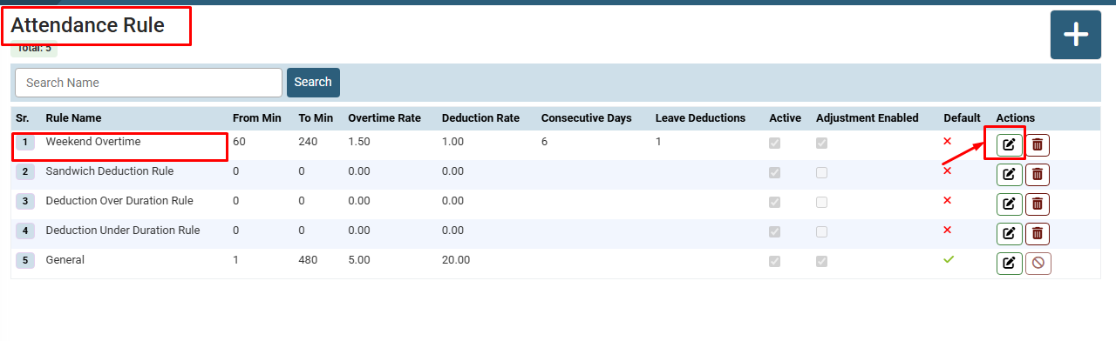
Task: Select the Weekend Overtime rule name
Action: (93, 141)
